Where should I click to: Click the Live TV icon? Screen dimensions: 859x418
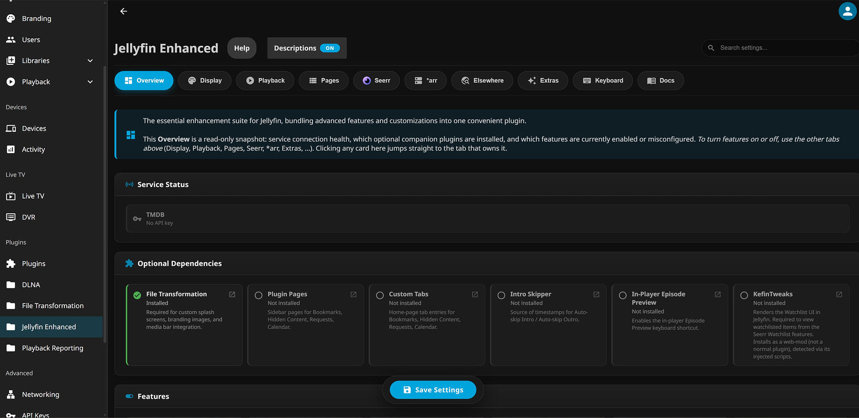10,196
